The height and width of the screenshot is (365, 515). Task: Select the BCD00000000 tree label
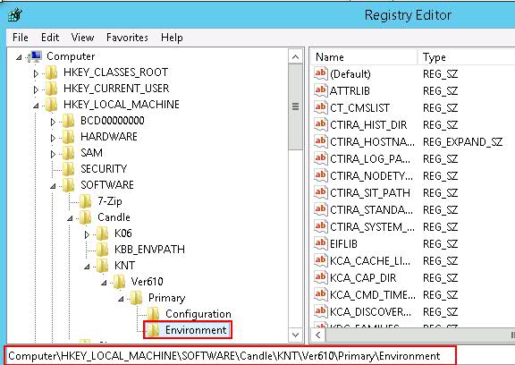click(x=113, y=121)
